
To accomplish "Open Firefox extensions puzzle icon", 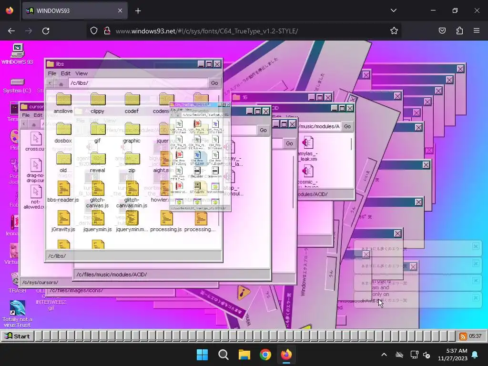I will tap(459, 31).
